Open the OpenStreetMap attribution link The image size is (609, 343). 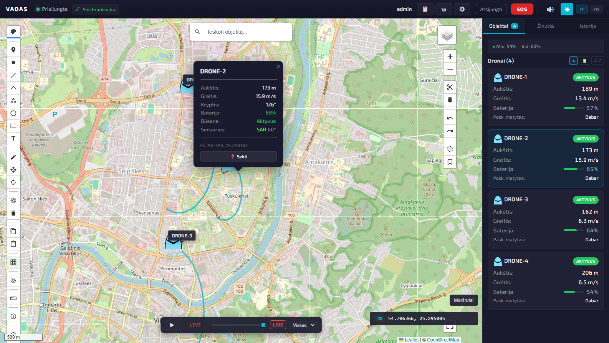tap(443, 340)
